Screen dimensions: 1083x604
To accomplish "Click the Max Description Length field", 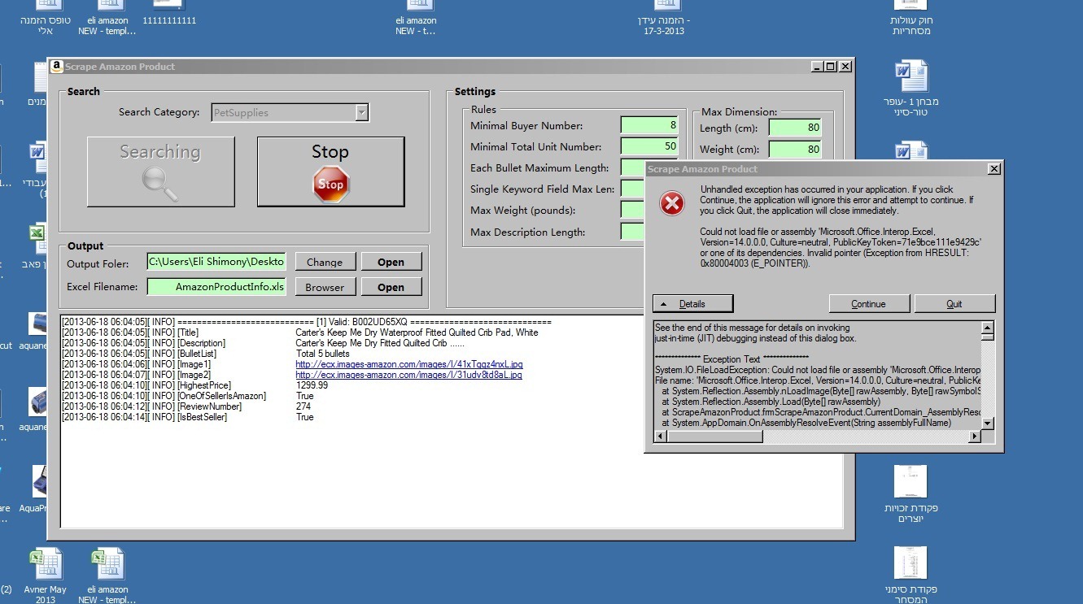I will [633, 232].
